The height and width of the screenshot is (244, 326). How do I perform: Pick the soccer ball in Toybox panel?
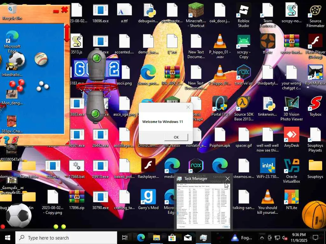(x=17, y=59)
